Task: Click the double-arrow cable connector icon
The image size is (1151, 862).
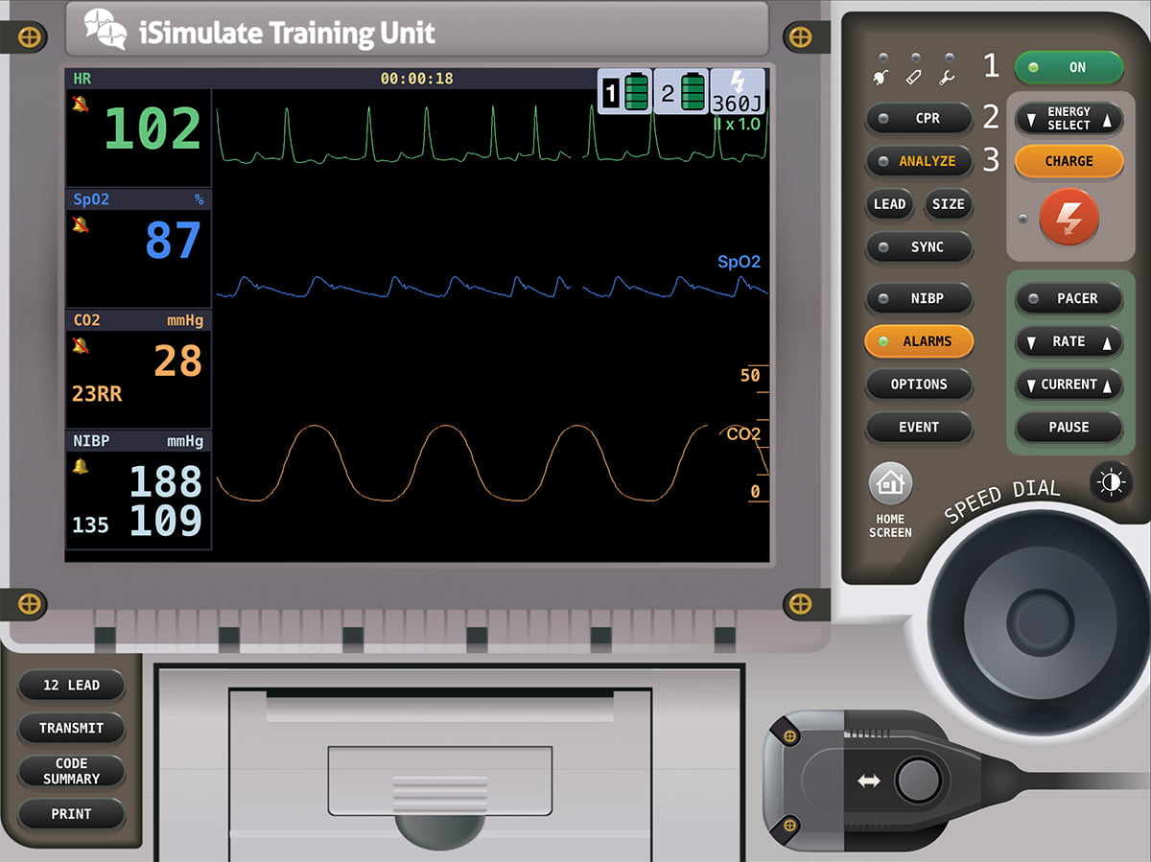Action: [x=868, y=780]
